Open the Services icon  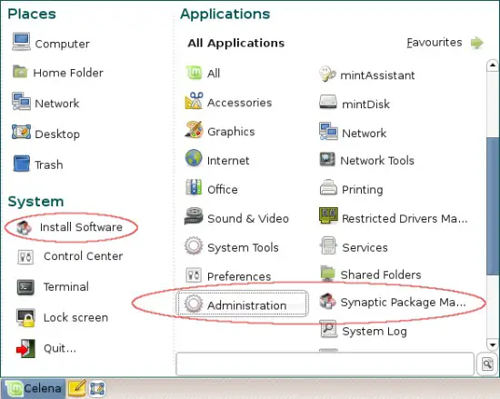point(328,245)
